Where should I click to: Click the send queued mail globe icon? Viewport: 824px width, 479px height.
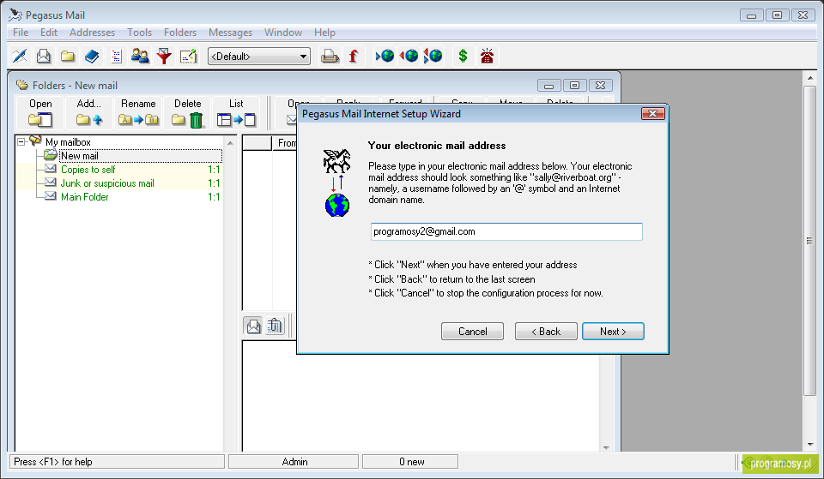(385, 57)
